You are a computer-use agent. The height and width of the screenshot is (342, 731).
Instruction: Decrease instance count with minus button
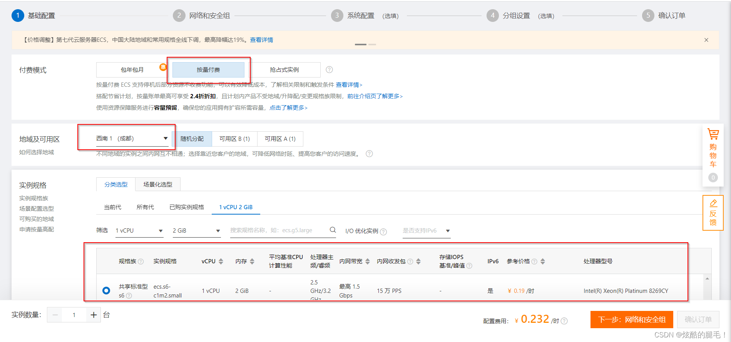click(x=55, y=315)
